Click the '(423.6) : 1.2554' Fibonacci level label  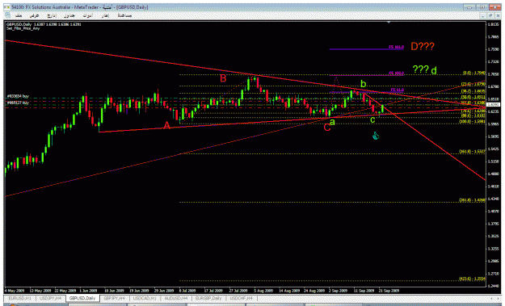[x=472, y=279]
